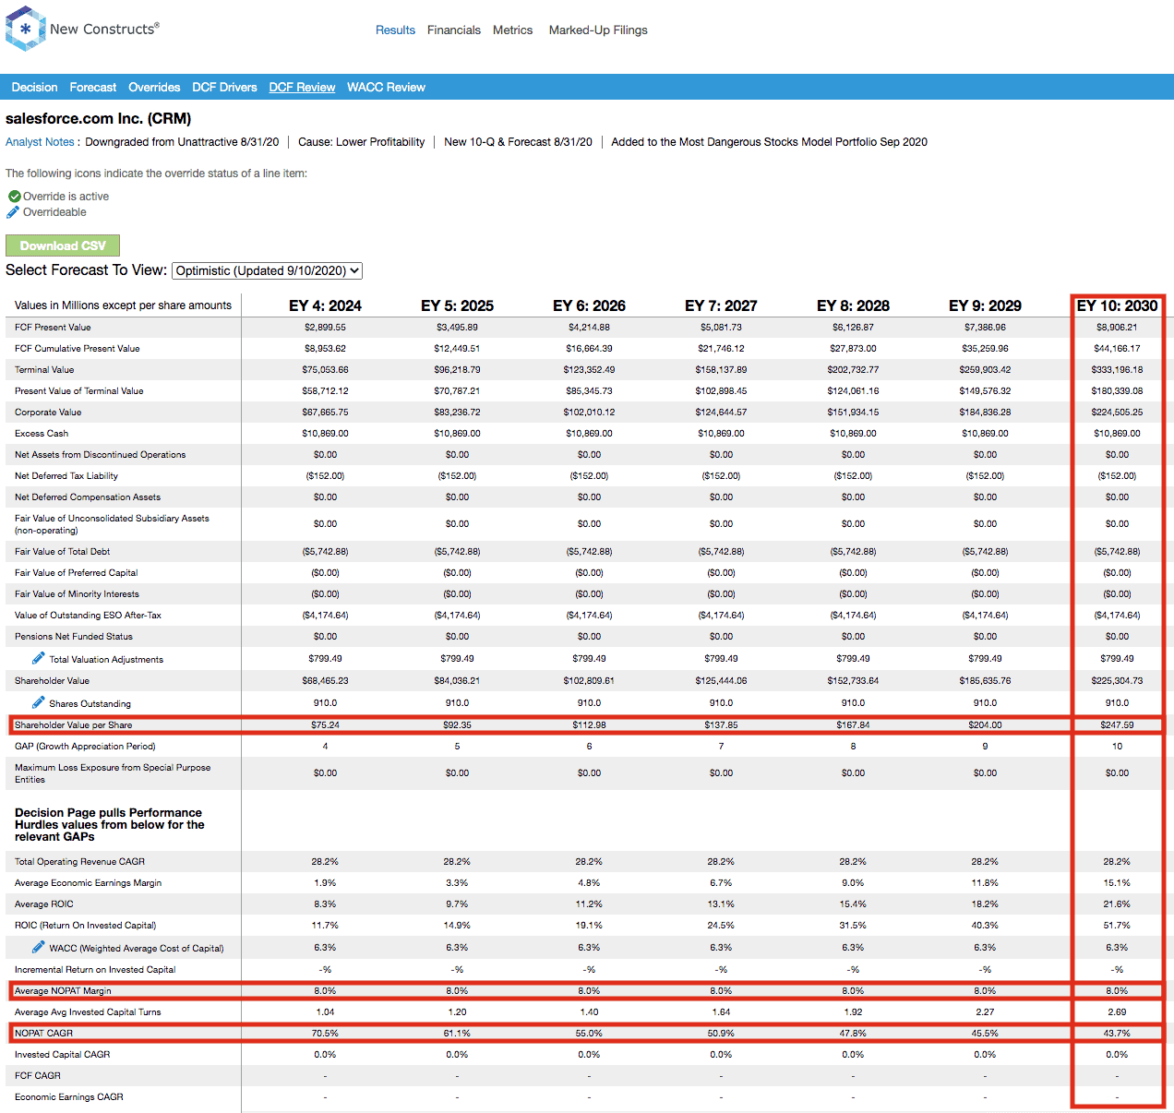The width and height of the screenshot is (1174, 1113).
Task: Click the New Constructs hexagon logo
Action: point(25,29)
